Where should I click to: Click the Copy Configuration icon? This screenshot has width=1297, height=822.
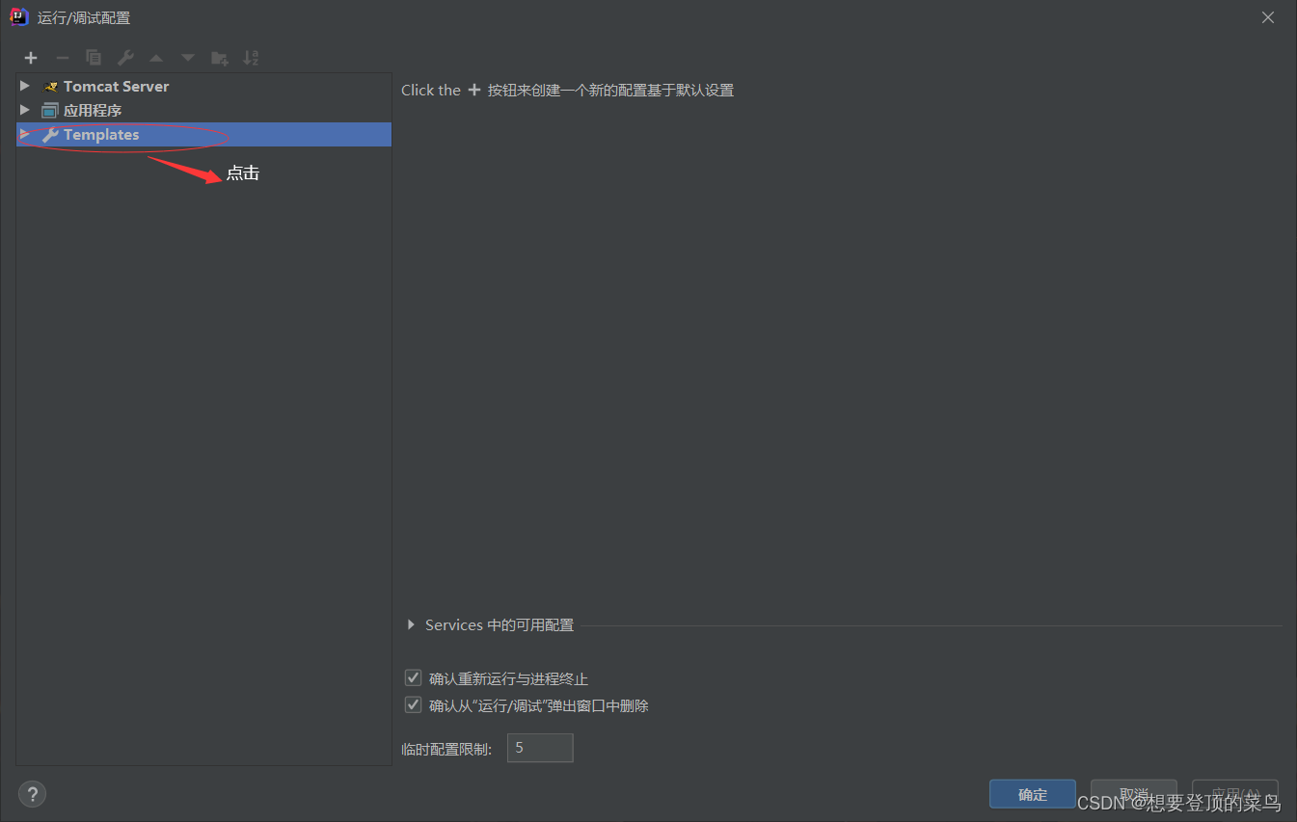pos(94,58)
